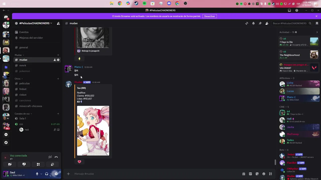Image resolution: width=321 pixels, height=180 pixels.
Task: Invite people to server icon beside server name
Action: click(58, 23)
